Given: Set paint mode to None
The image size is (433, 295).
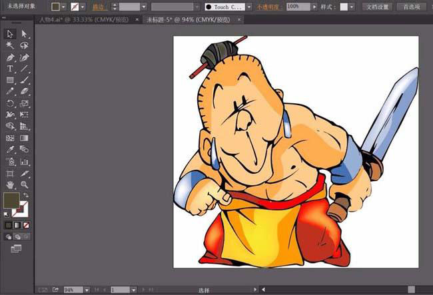Looking at the screenshot, I should [26, 225].
